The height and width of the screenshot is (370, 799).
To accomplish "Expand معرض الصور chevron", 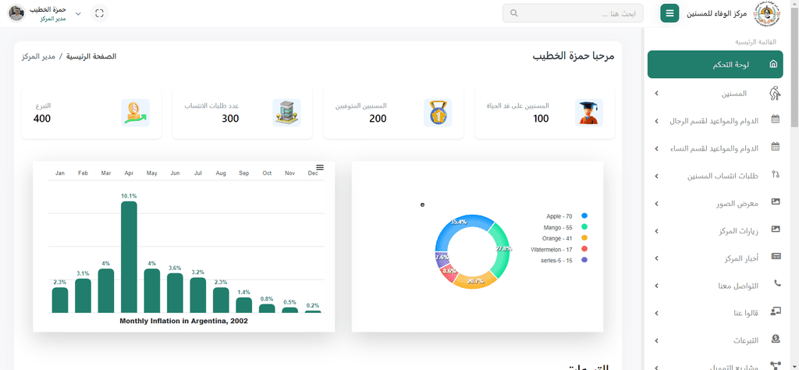I will [656, 204].
